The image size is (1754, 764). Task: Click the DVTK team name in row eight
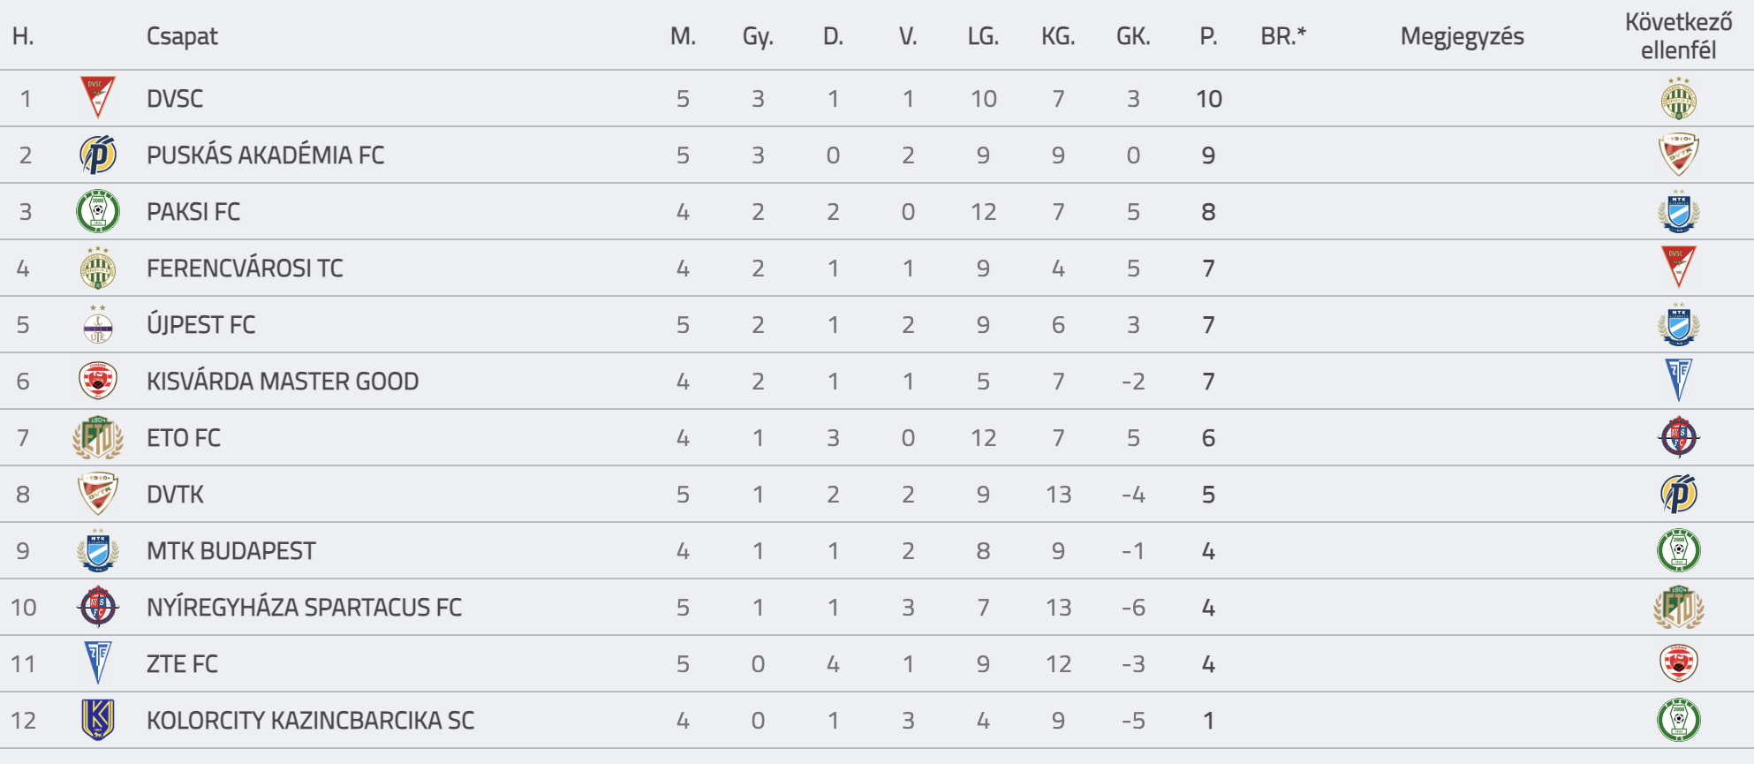pyautogui.click(x=175, y=495)
